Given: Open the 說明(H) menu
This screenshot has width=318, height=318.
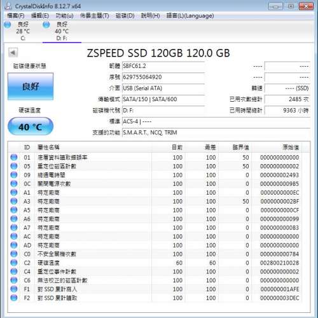Looking at the screenshot, I should [150, 16].
